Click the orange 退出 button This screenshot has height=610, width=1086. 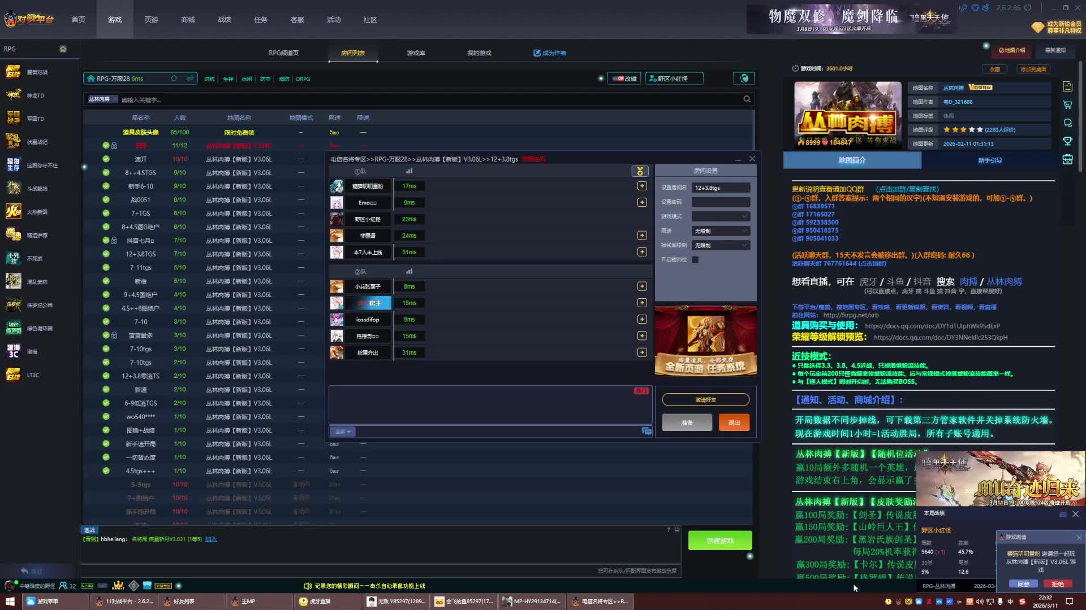[x=734, y=422]
